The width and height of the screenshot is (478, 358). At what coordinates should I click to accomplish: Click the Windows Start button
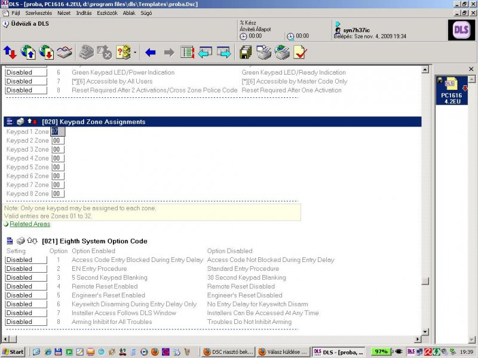13,352
